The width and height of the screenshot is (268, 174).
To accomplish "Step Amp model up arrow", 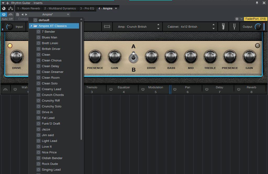I will click(158, 25).
